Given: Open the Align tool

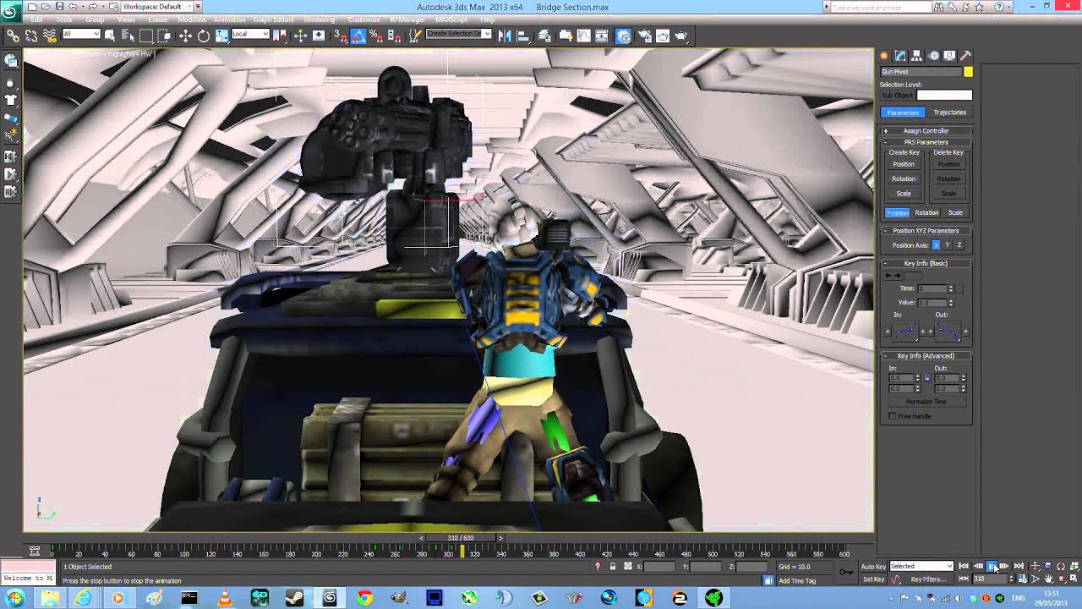Looking at the screenshot, I should click(522, 36).
